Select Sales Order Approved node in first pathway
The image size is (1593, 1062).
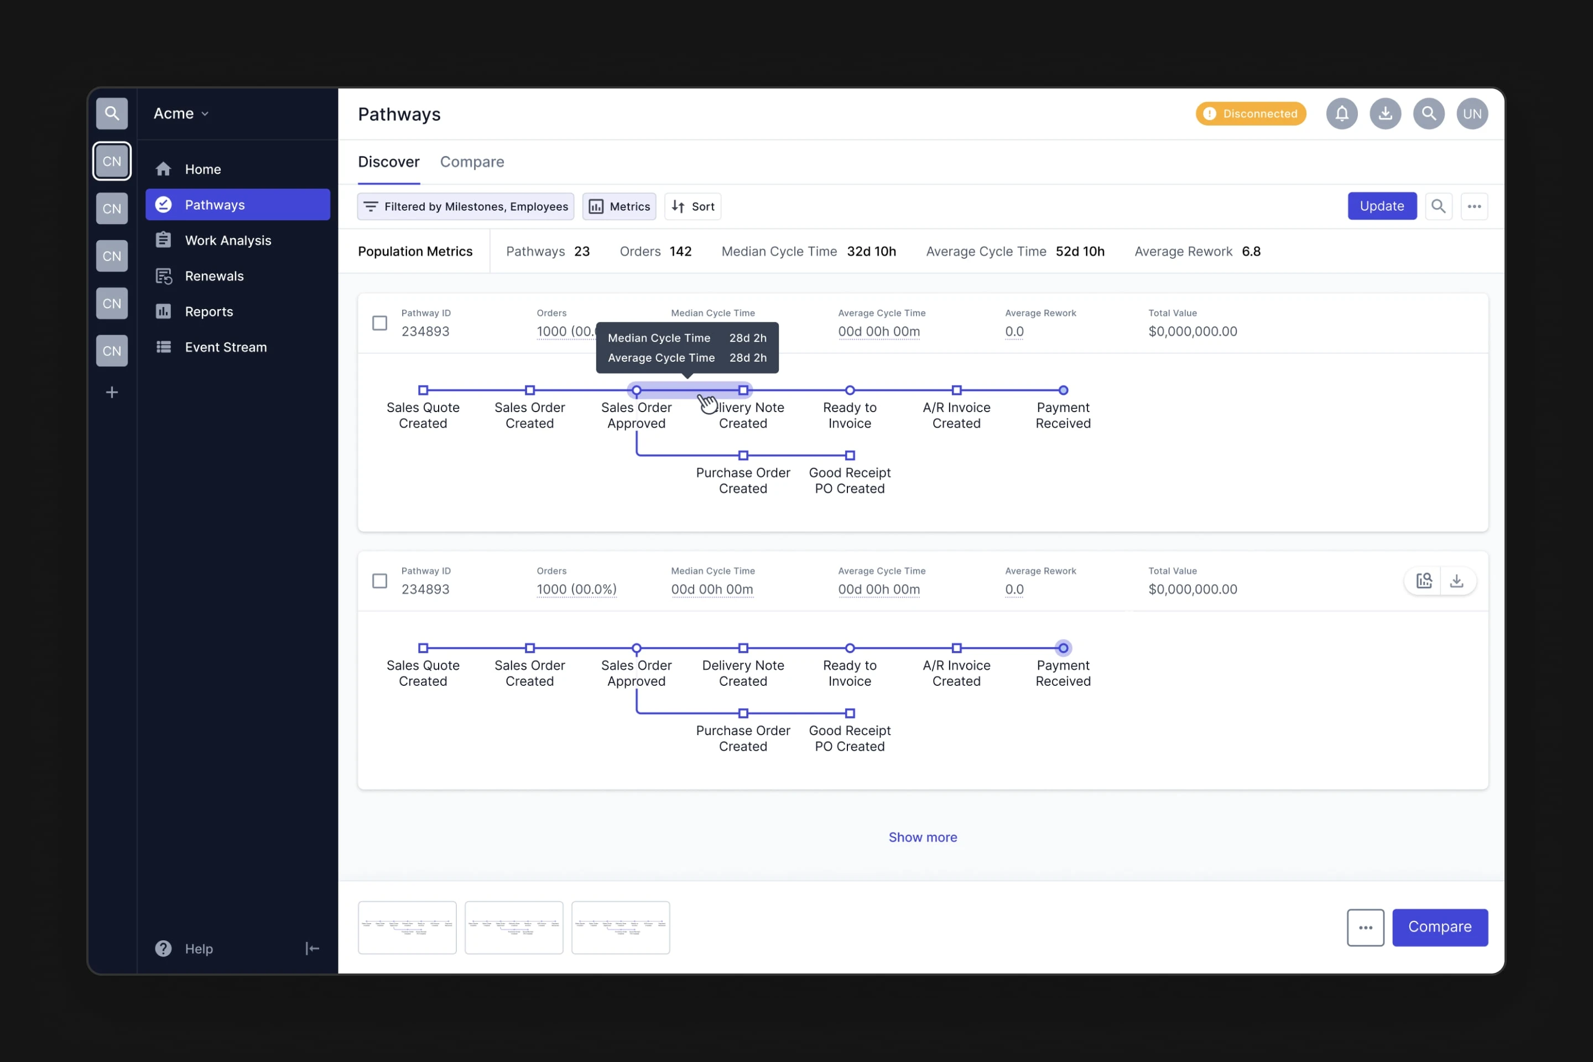click(x=636, y=390)
